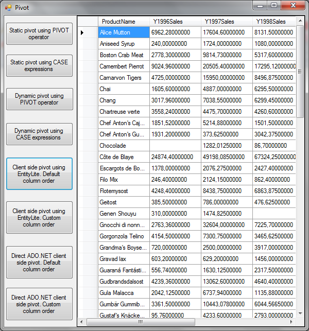Click the Pivot window title bar icon
This screenshot has width=309, height=331.
coord(8,8)
